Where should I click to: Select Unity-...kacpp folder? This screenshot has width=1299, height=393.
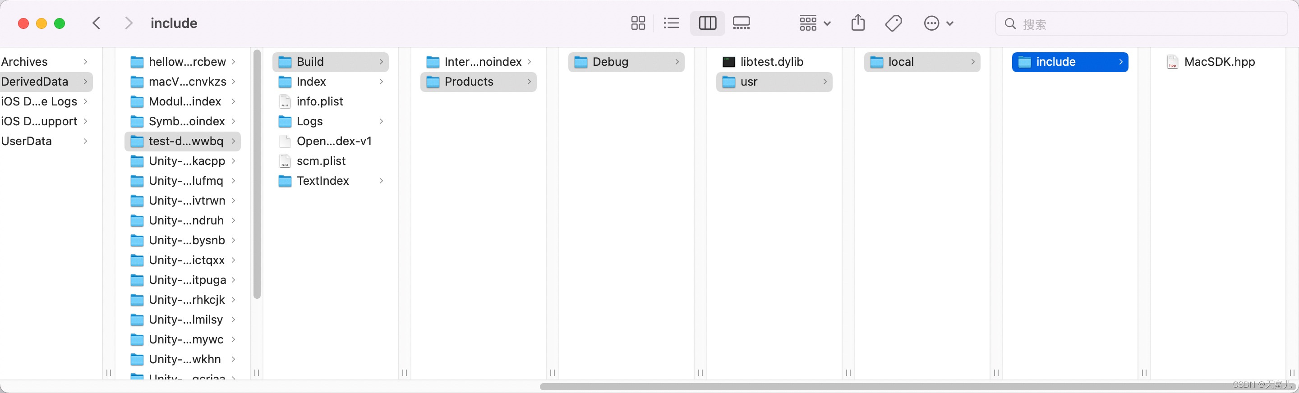[x=183, y=161]
